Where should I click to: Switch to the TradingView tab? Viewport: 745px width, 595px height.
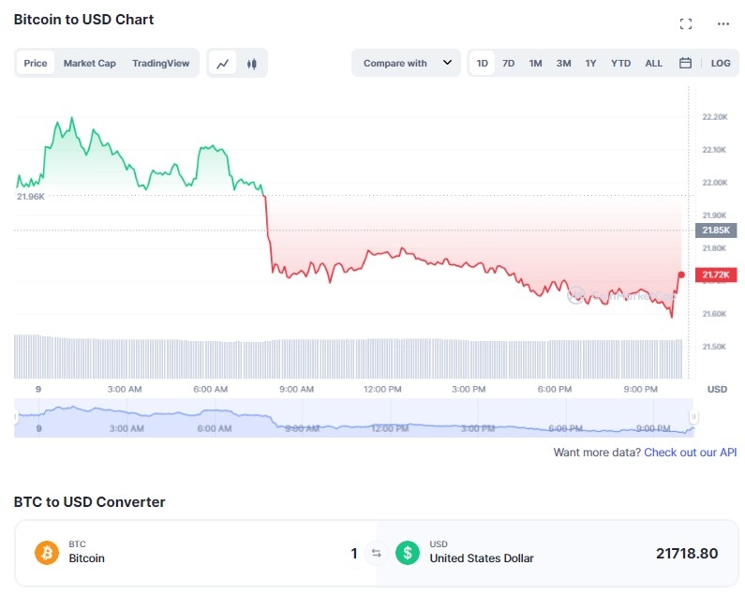click(x=160, y=63)
